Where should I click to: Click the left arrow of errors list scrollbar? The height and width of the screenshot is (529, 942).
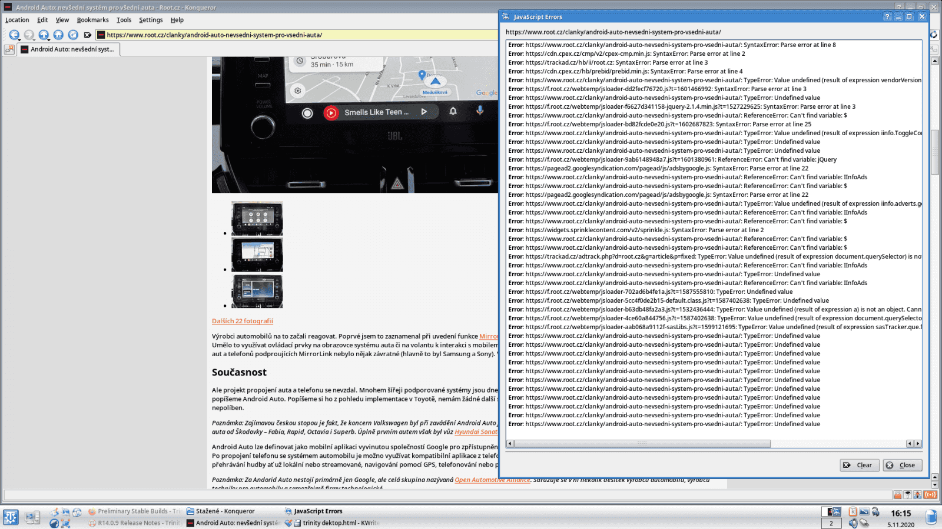510,444
